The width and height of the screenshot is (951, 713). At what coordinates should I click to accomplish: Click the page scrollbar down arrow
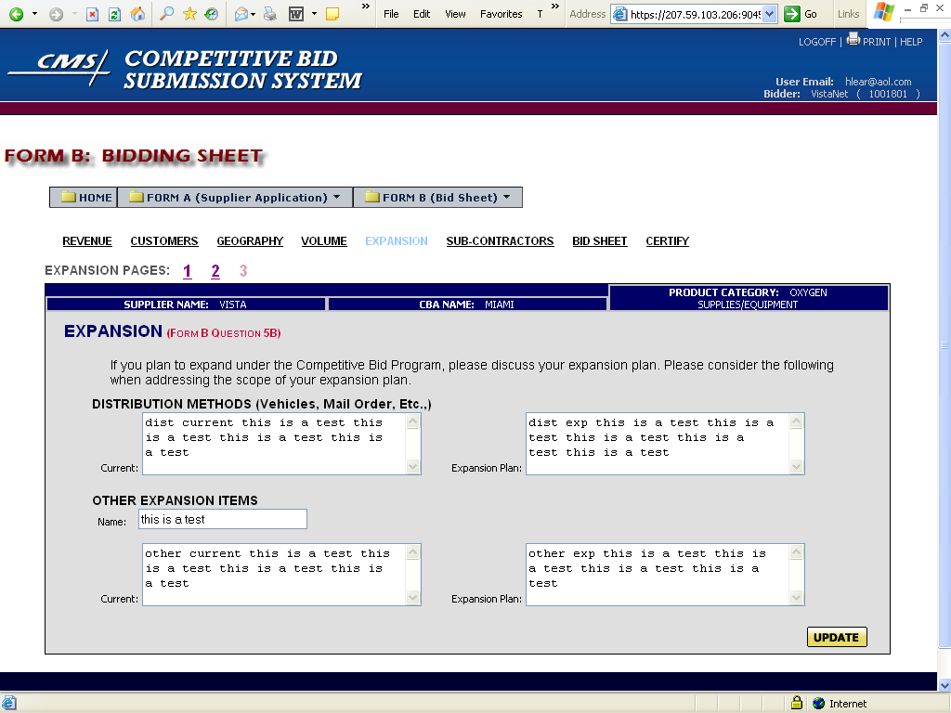944,685
